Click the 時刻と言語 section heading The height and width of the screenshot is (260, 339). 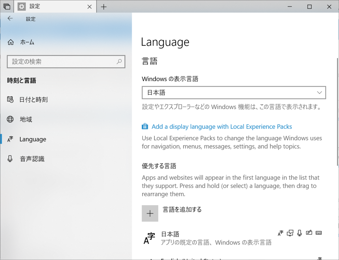click(x=22, y=81)
